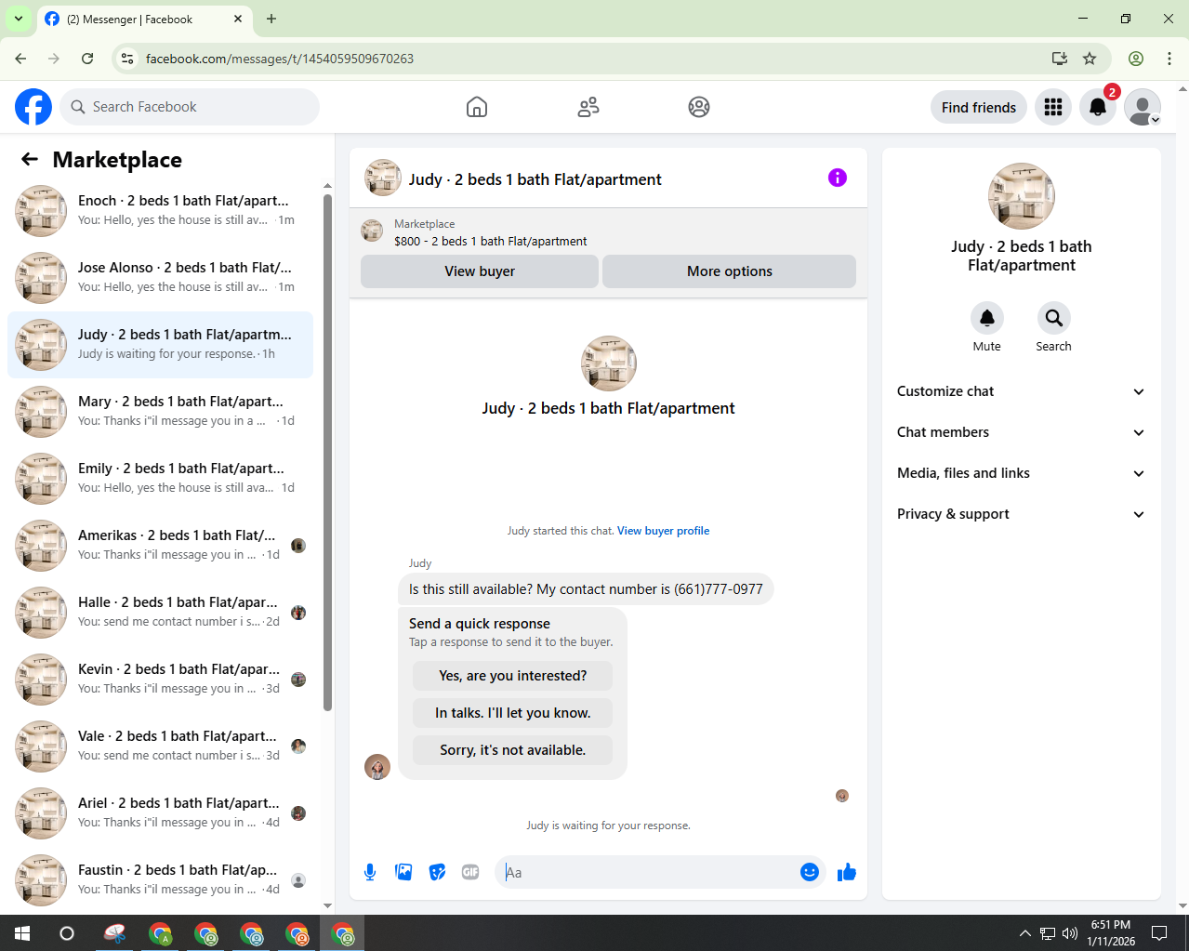Open the Friends icon in top navigation
Screen dimensions: 1189x951
click(588, 107)
